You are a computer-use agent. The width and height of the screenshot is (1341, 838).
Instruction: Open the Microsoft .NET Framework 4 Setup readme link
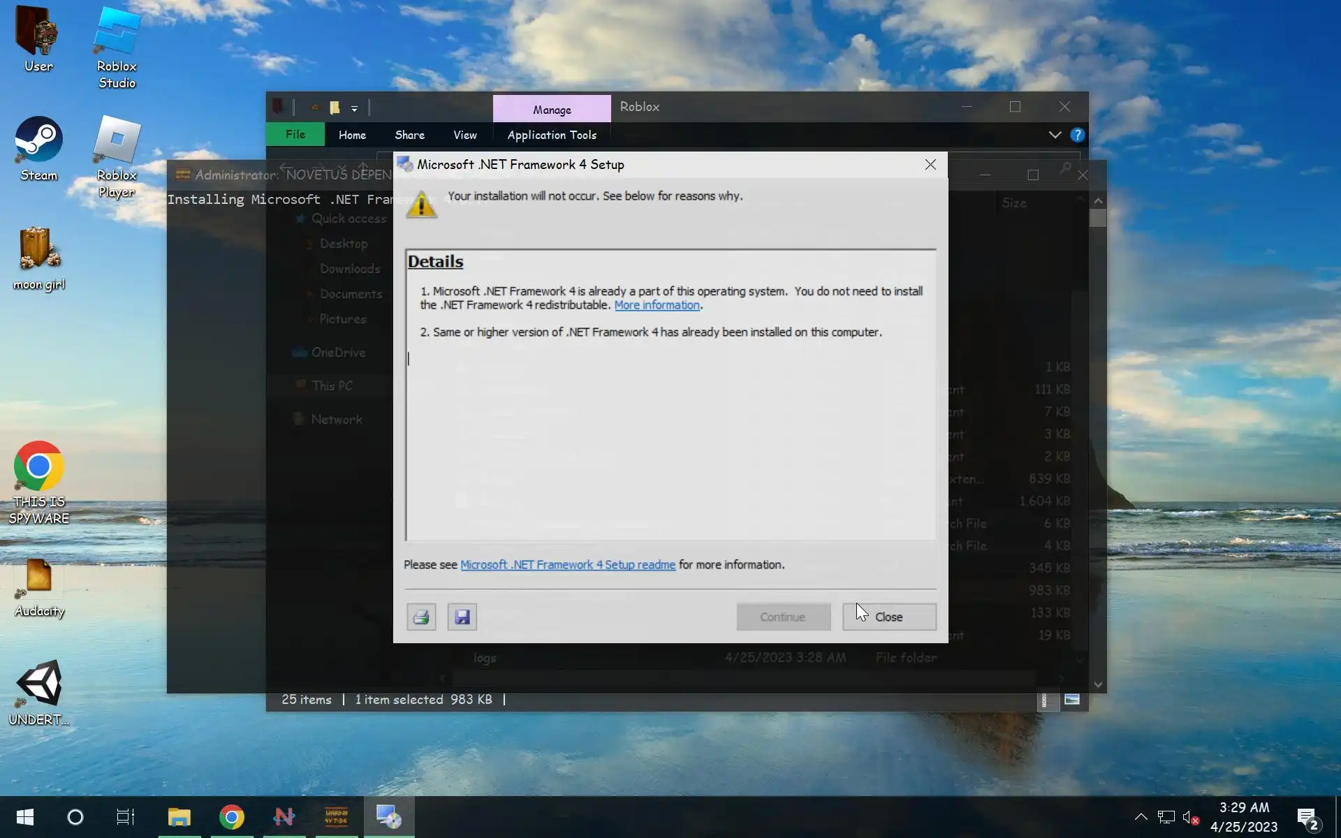(x=567, y=565)
